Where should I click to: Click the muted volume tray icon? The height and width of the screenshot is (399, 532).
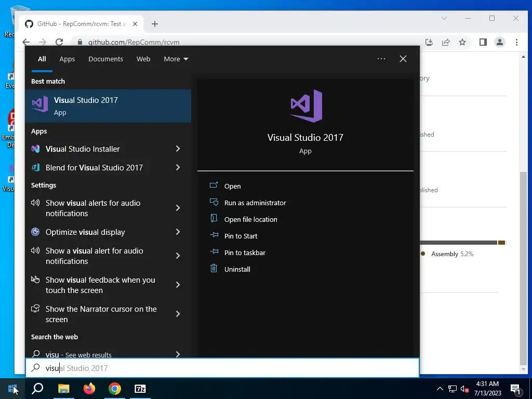tap(464, 389)
